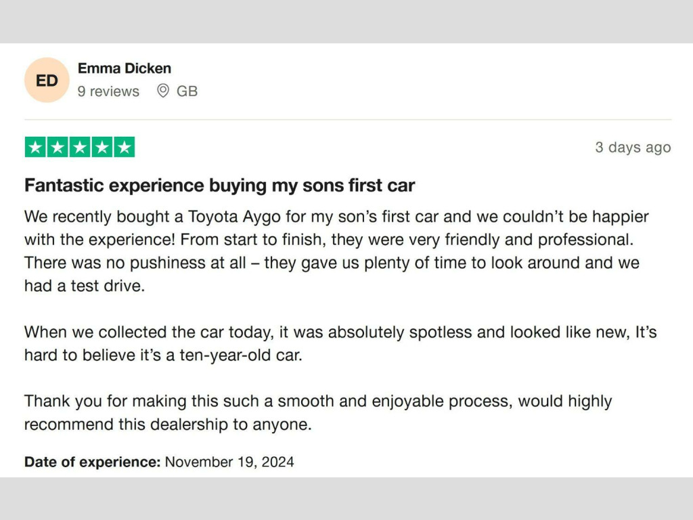Open the Fantastic experience review title
The height and width of the screenshot is (520, 693).
point(220,186)
